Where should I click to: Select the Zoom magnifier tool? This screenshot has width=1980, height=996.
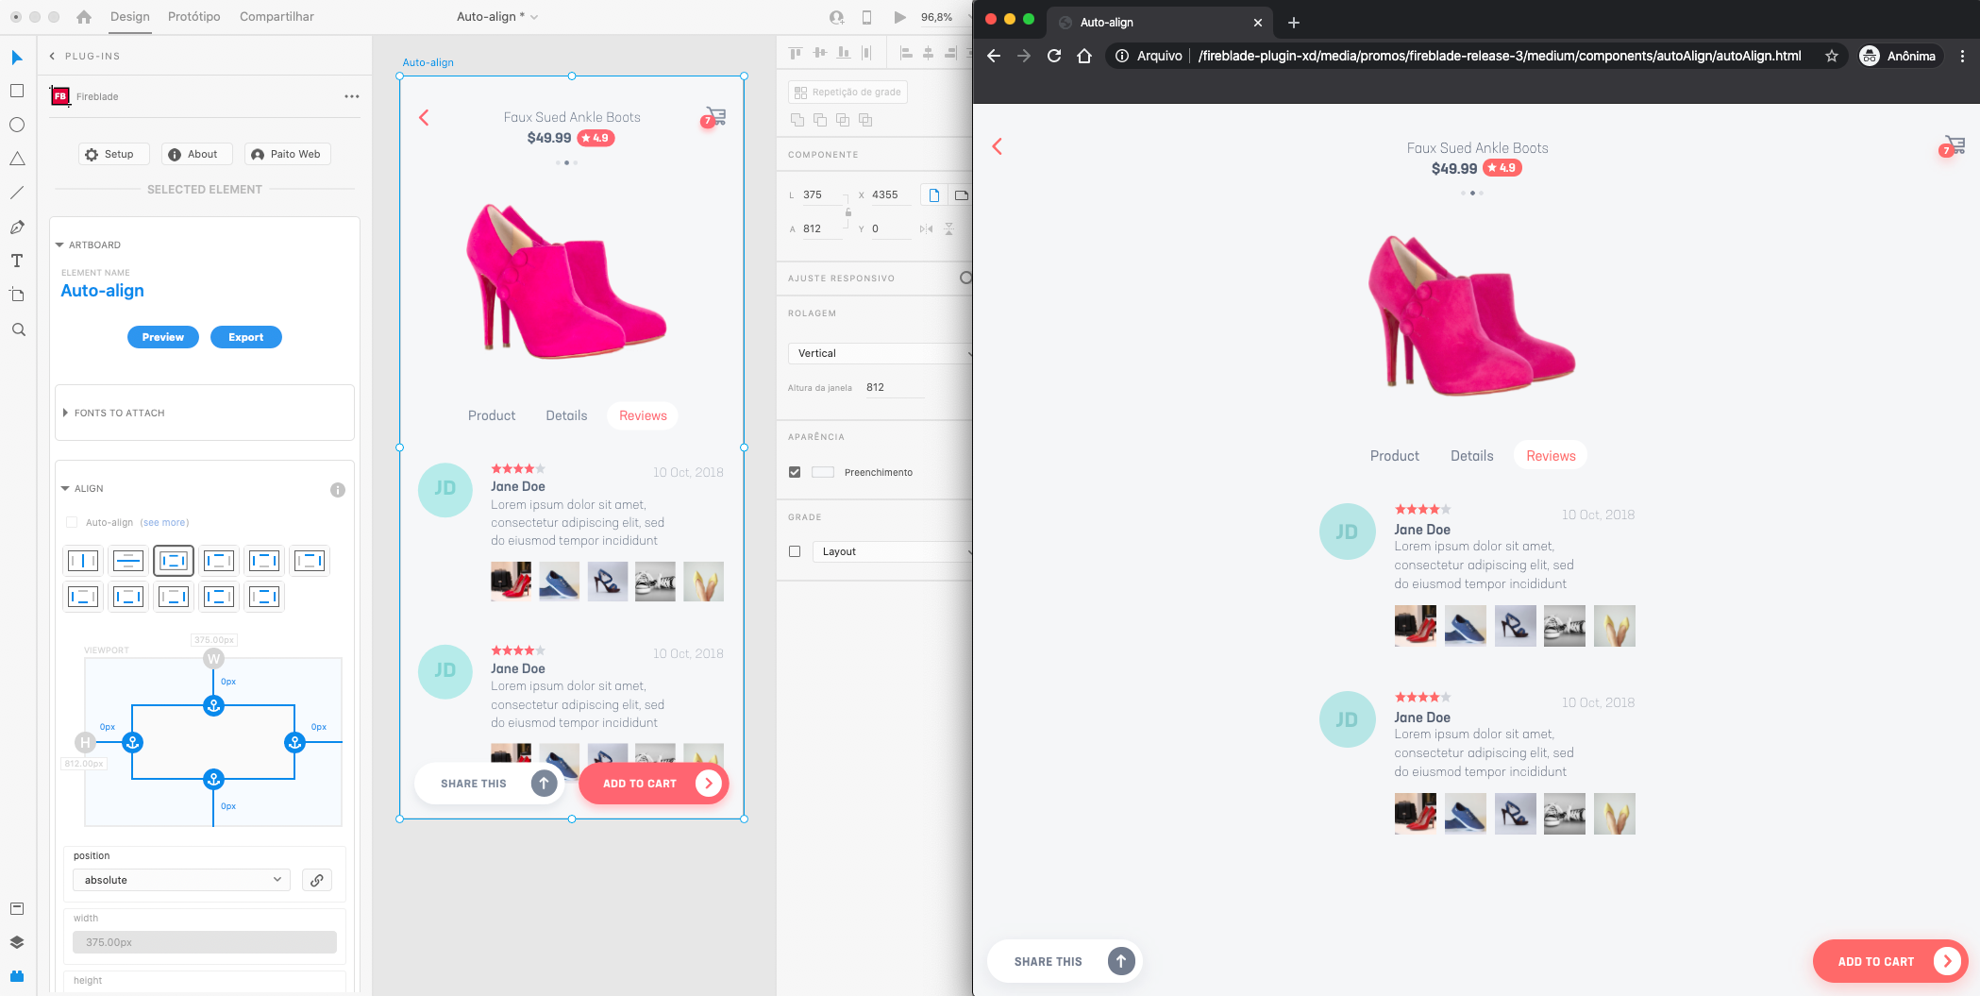tap(17, 329)
